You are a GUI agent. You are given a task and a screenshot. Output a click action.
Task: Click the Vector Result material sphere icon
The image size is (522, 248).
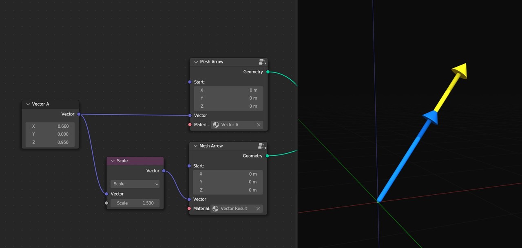[x=215, y=209]
